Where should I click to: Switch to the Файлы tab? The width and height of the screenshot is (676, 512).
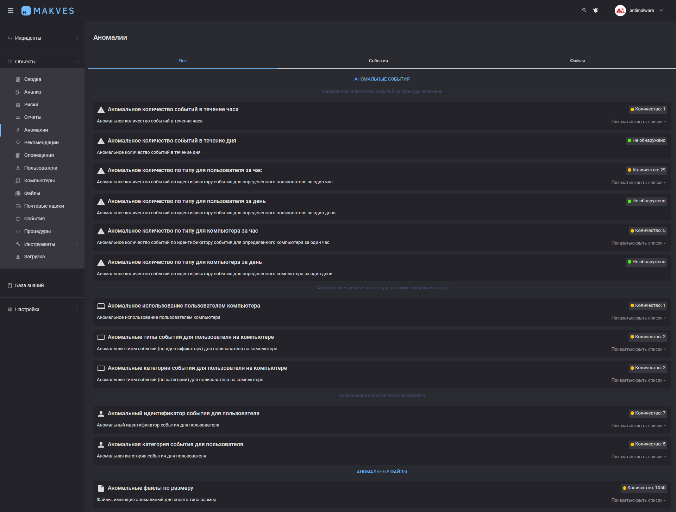click(577, 61)
